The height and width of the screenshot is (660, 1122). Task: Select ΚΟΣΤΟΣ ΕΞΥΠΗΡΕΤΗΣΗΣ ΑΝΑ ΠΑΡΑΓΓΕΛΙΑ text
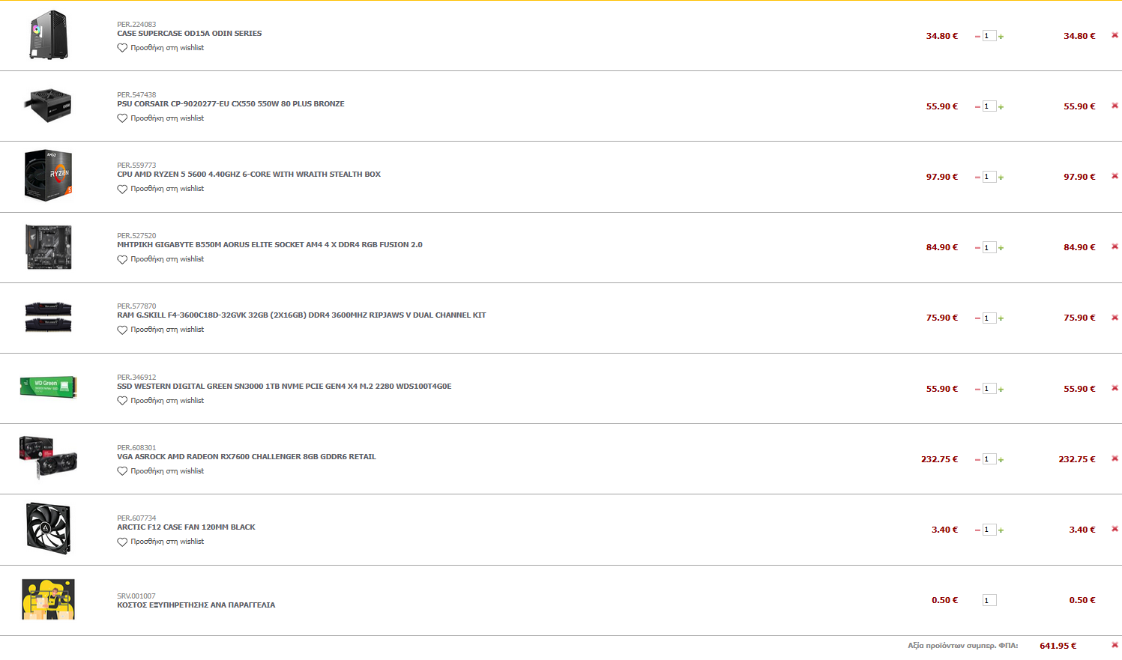(x=196, y=605)
